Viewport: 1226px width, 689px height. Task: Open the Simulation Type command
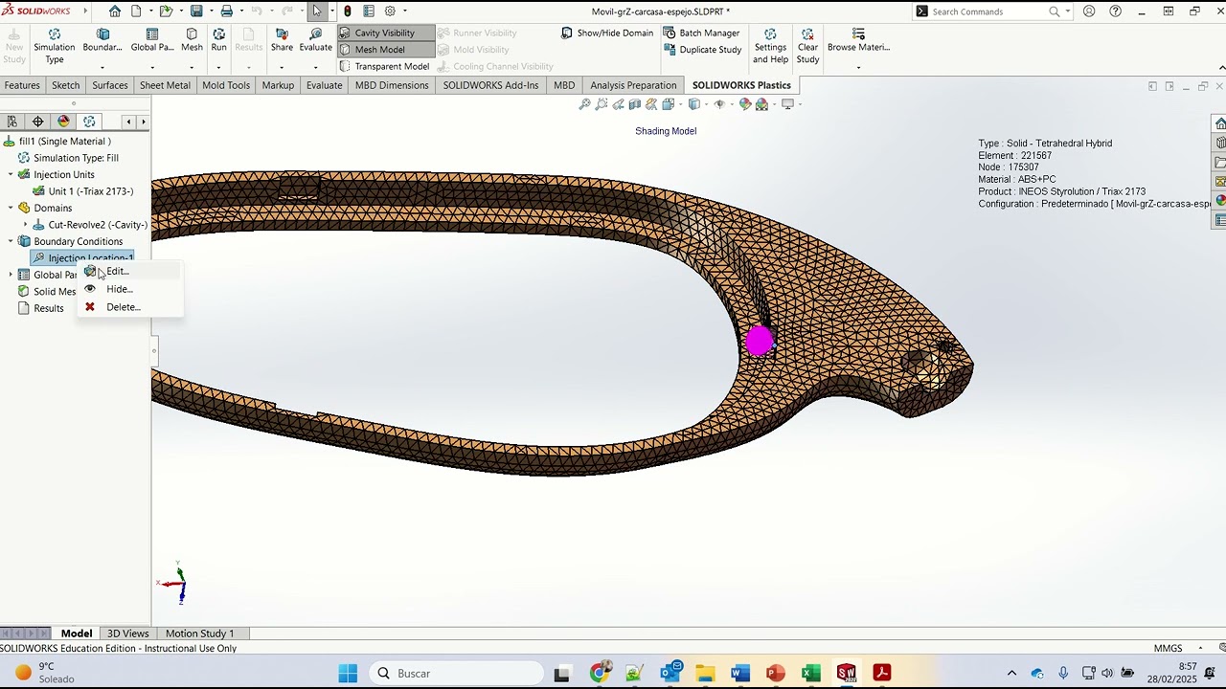coord(54,46)
